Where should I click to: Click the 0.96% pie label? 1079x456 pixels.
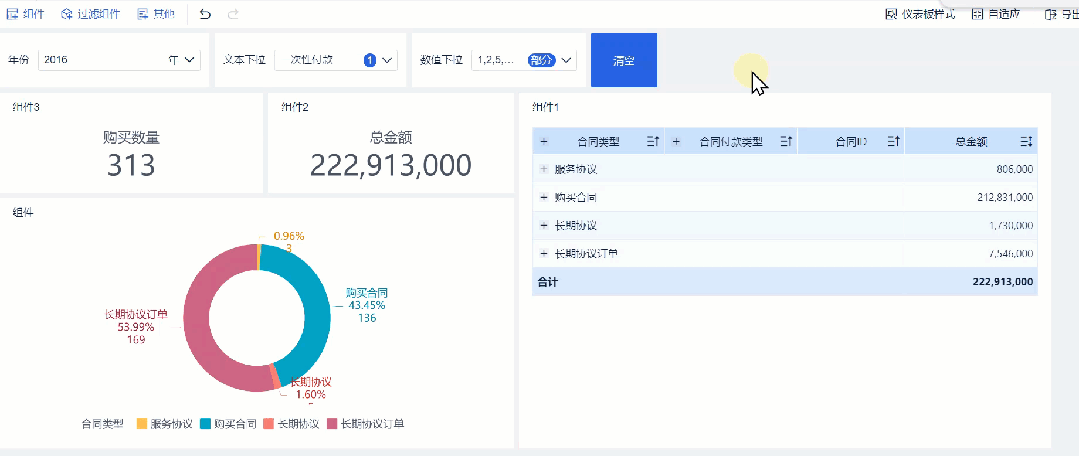pyautogui.click(x=289, y=236)
